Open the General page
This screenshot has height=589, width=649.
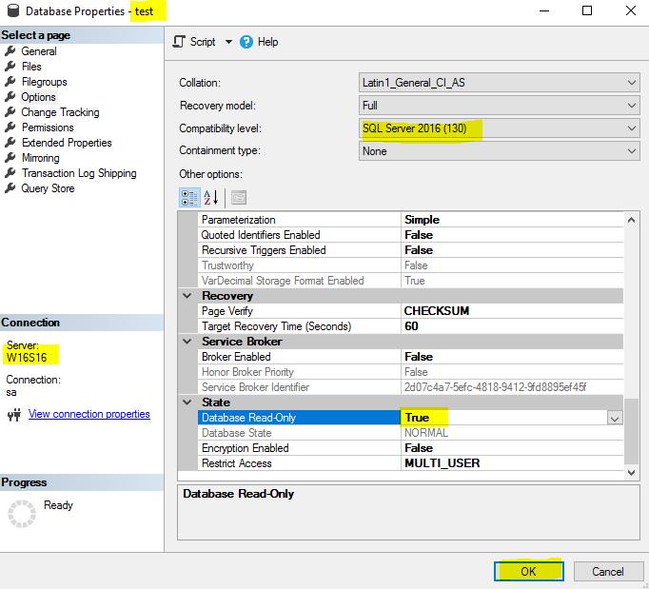[39, 51]
